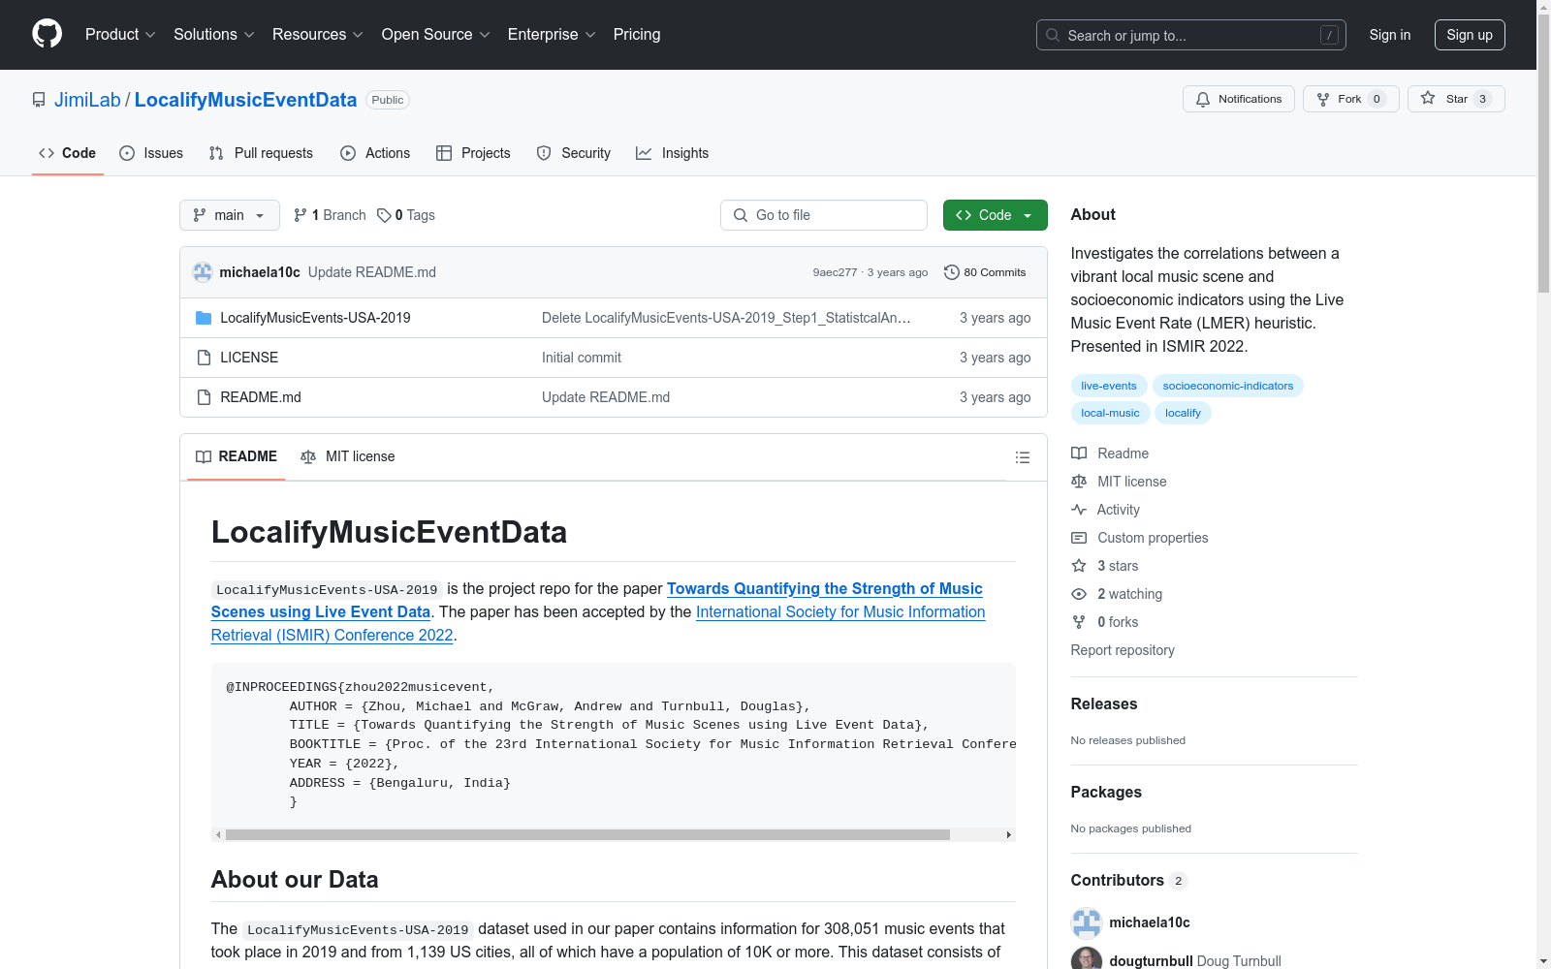
Task: Switch to the Security tab
Action: [574, 153]
